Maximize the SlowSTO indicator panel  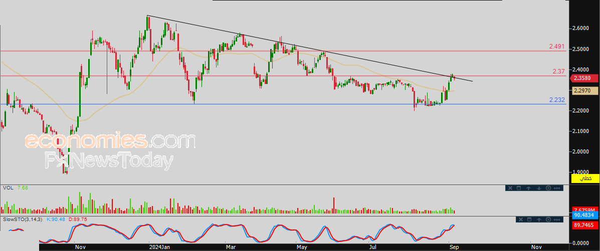(529, 219)
